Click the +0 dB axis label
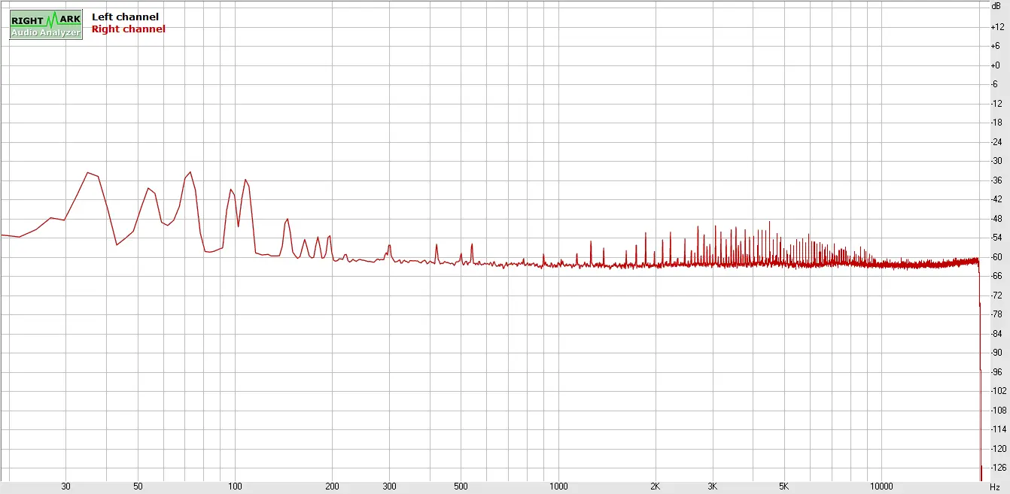 coord(996,65)
